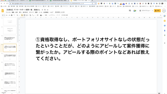The image size is (167, 94).
Task: Click the 背景 background button
Action: (x=46, y=15)
